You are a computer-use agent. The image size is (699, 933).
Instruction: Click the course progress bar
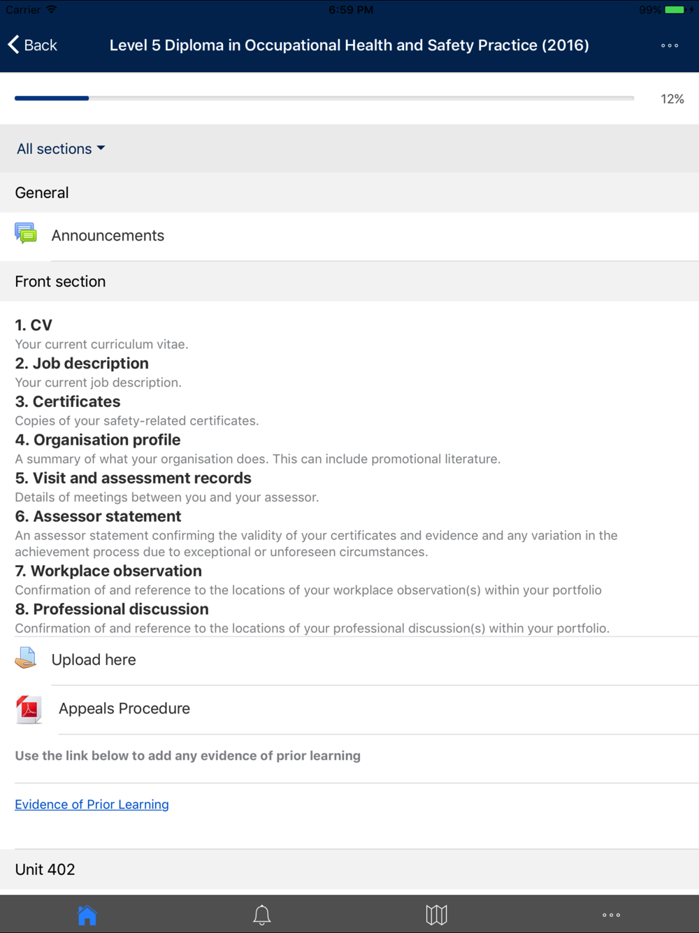tap(324, 99)
